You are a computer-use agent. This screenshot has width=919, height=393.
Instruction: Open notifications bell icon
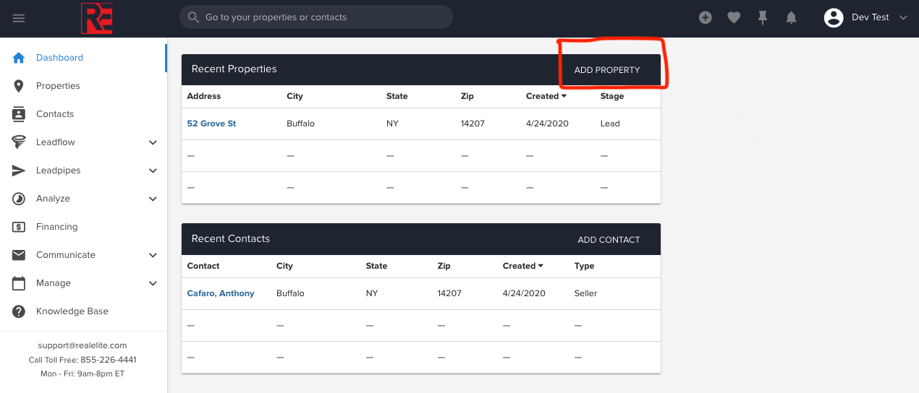coord(792,18)
